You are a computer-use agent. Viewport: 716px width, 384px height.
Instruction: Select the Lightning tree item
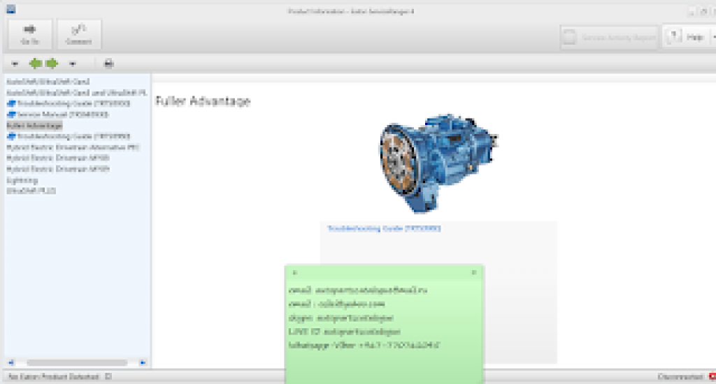pyautogui.click(x=22, y=180)
